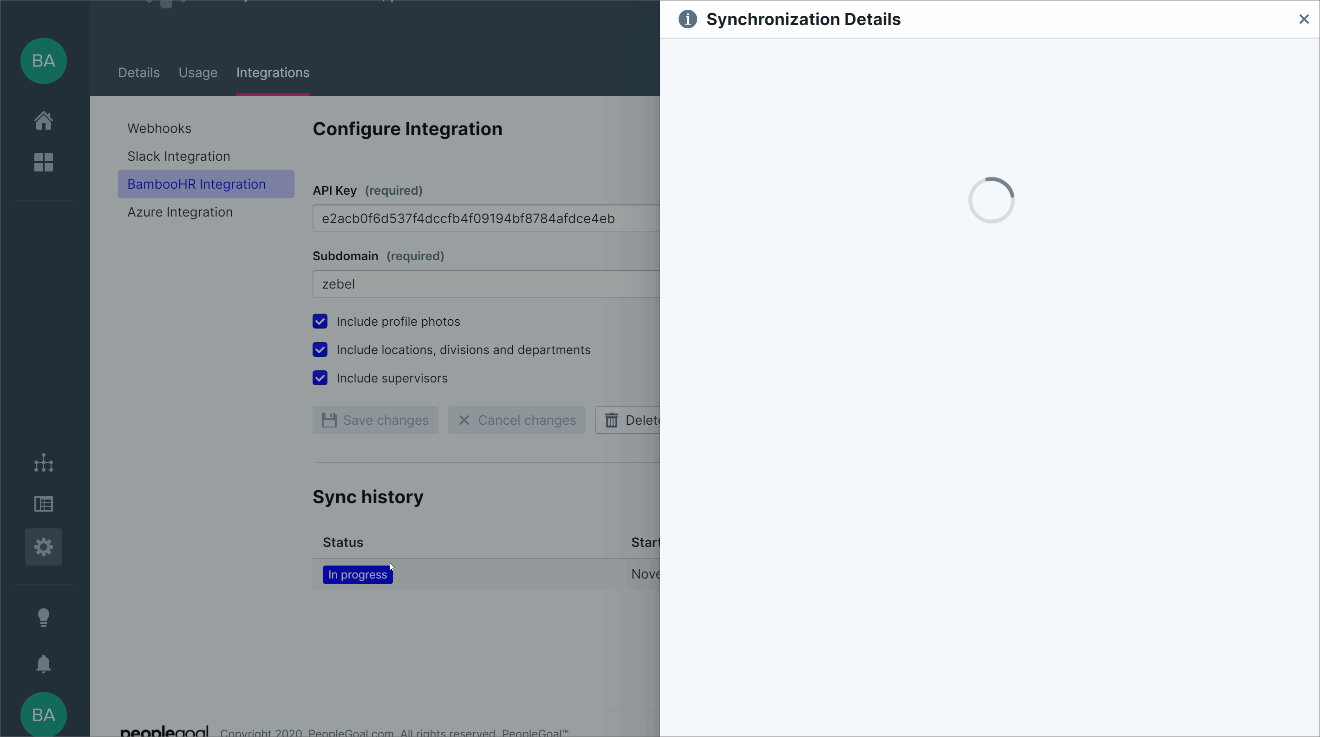Click the Slack Integration sidebar link
Viewport: 1320px width, 737px height.
[178, 156]
